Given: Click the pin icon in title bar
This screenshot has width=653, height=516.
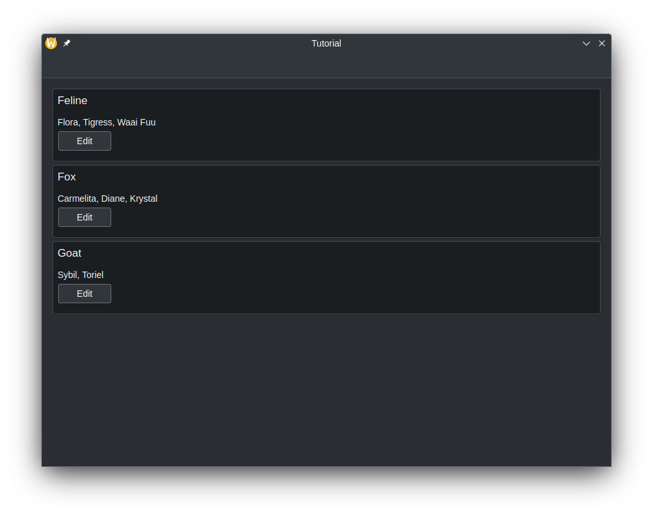Looking at the screenshot, I should point(67,43).
